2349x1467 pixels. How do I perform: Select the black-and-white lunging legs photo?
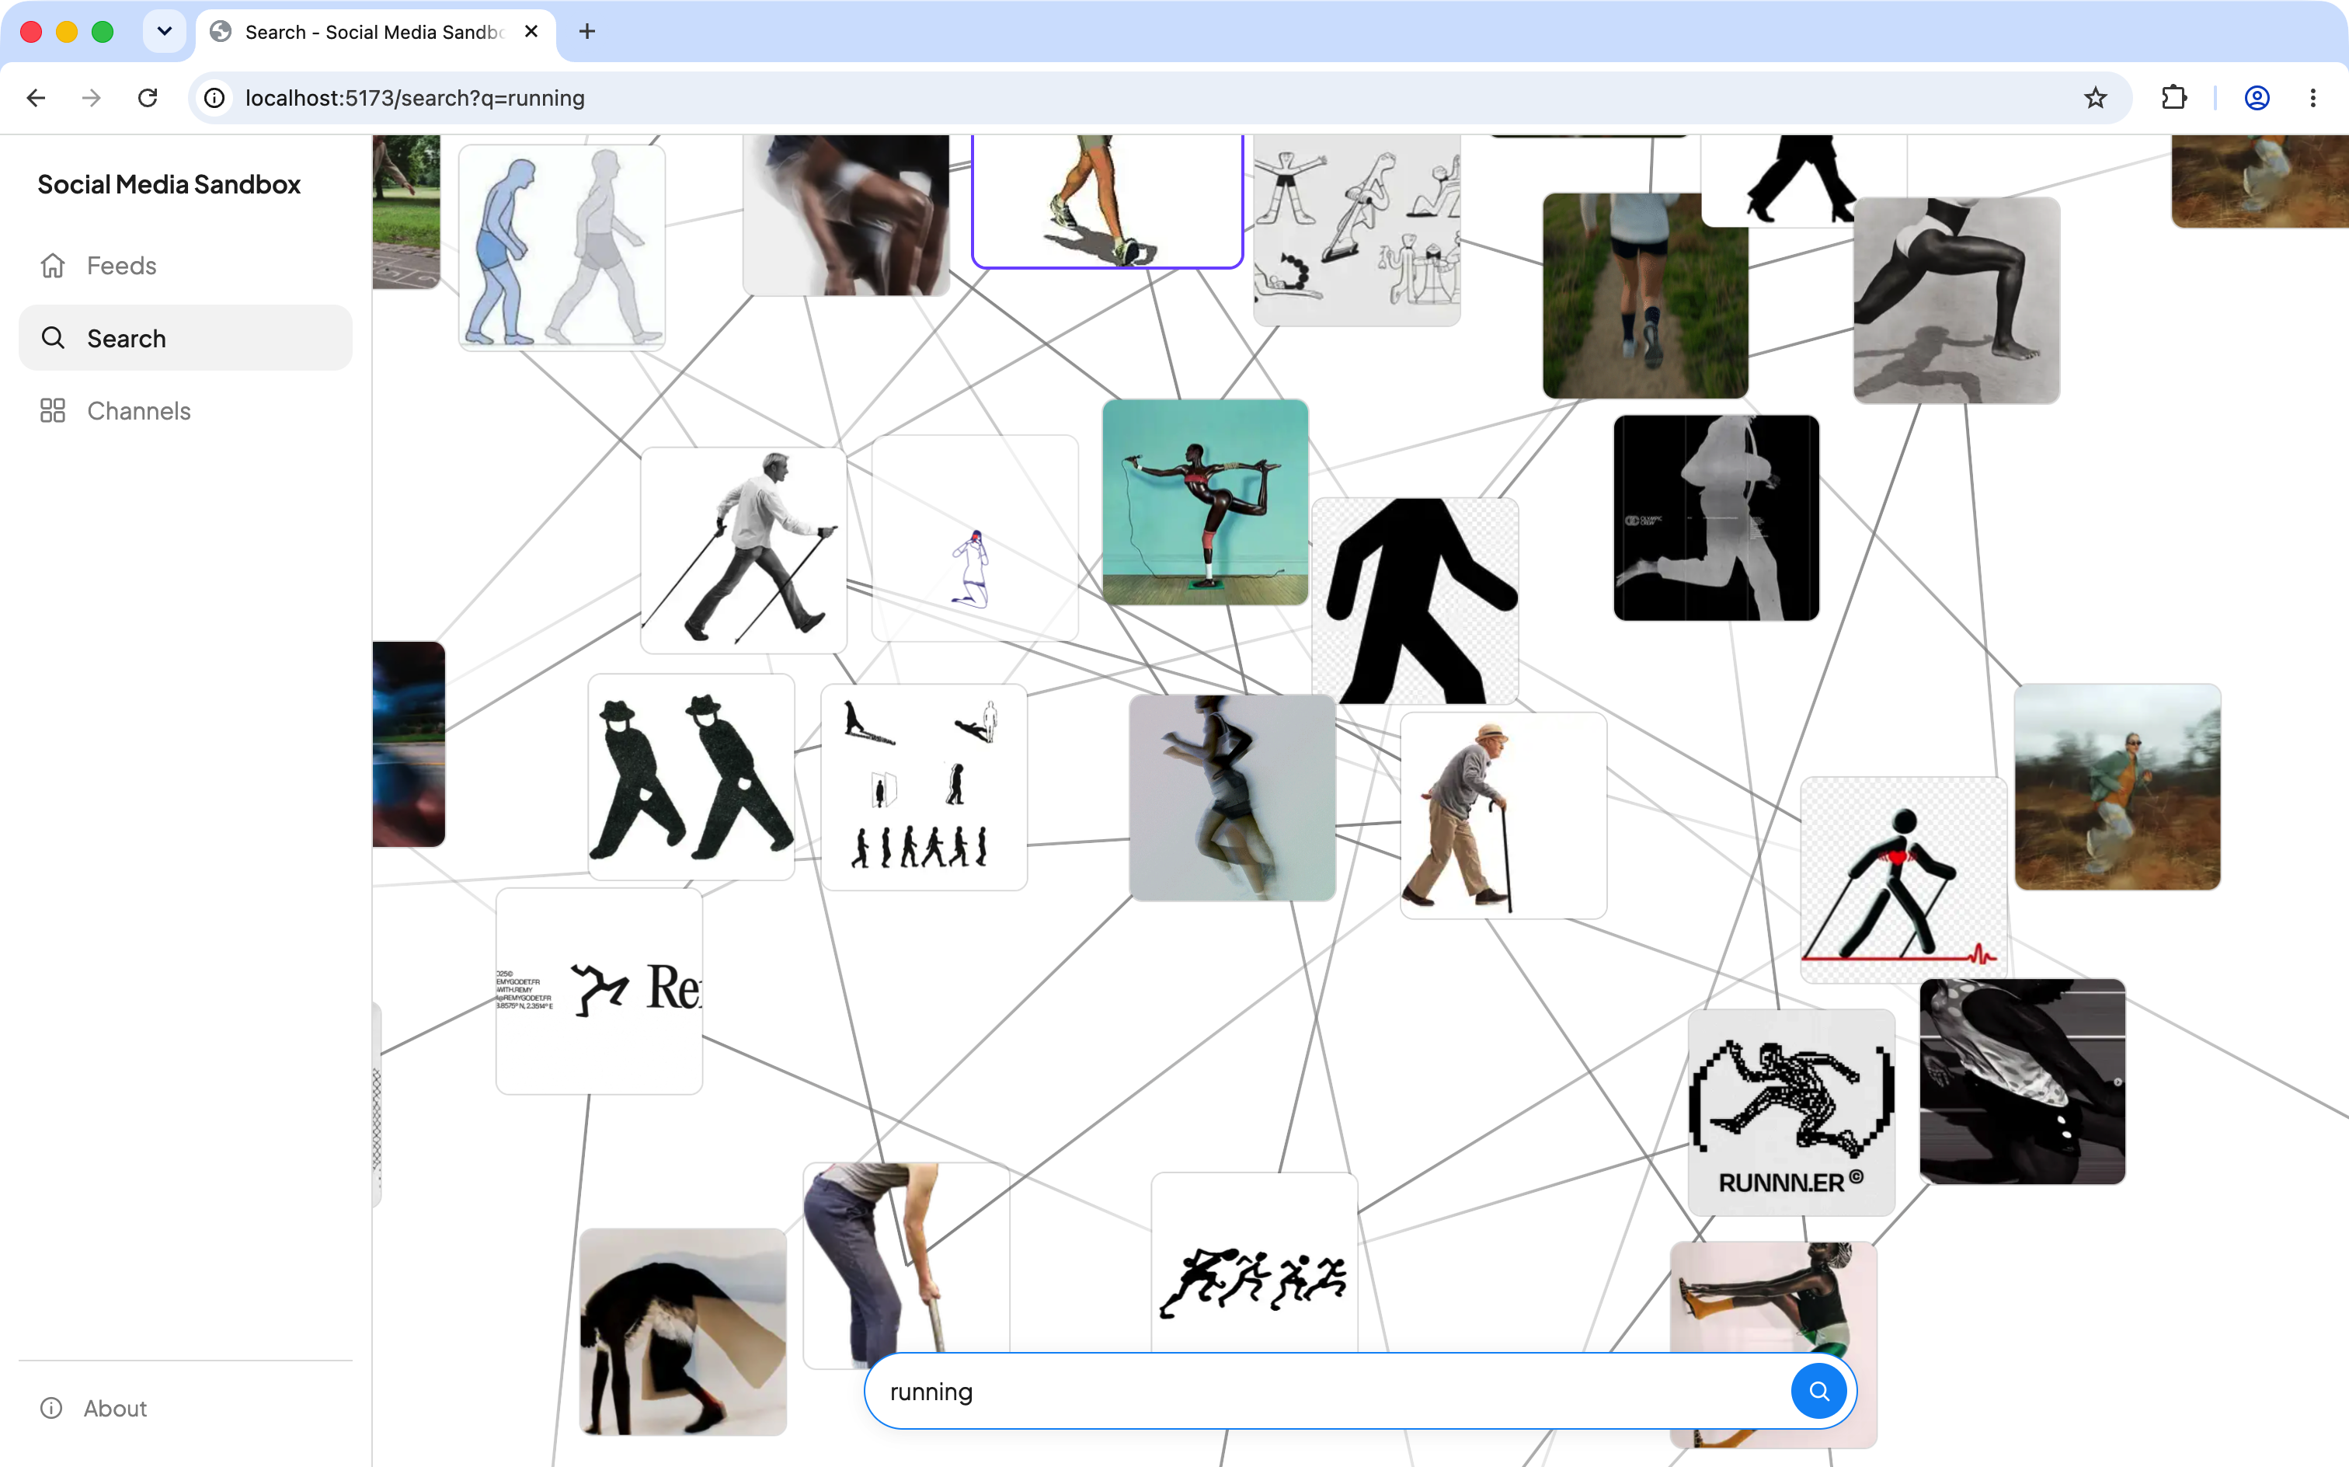[x=1957, y=301]
